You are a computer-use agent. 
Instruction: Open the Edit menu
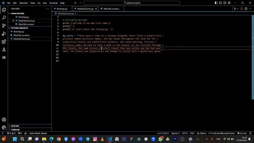click(15, 3)
